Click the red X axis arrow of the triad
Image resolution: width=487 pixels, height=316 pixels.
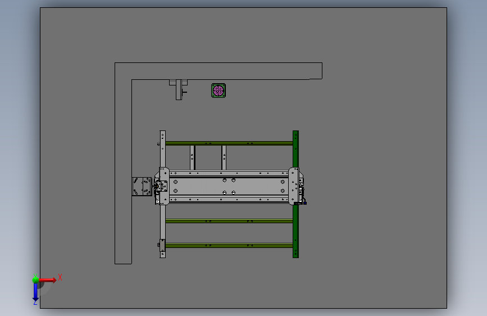[x=48, y=280]
